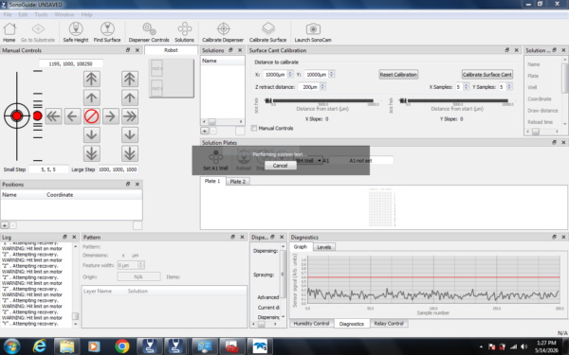This screenshot has height=355, width=569.
Task: Click the single left arrow jog button
Action: click(73, 116)
